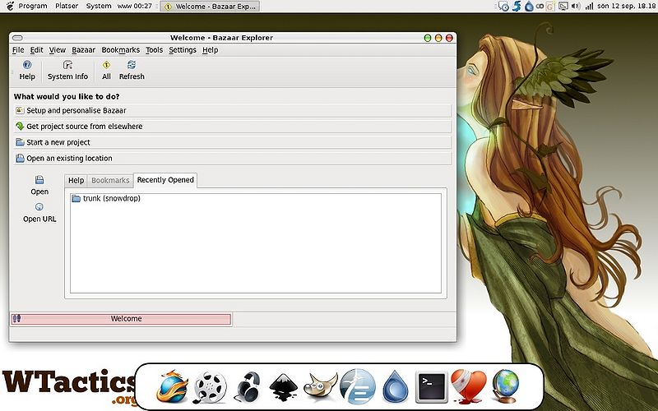Screen dimensions: 658x411
Task: Click the Welcome status bar entry
Action: (121, 319)
